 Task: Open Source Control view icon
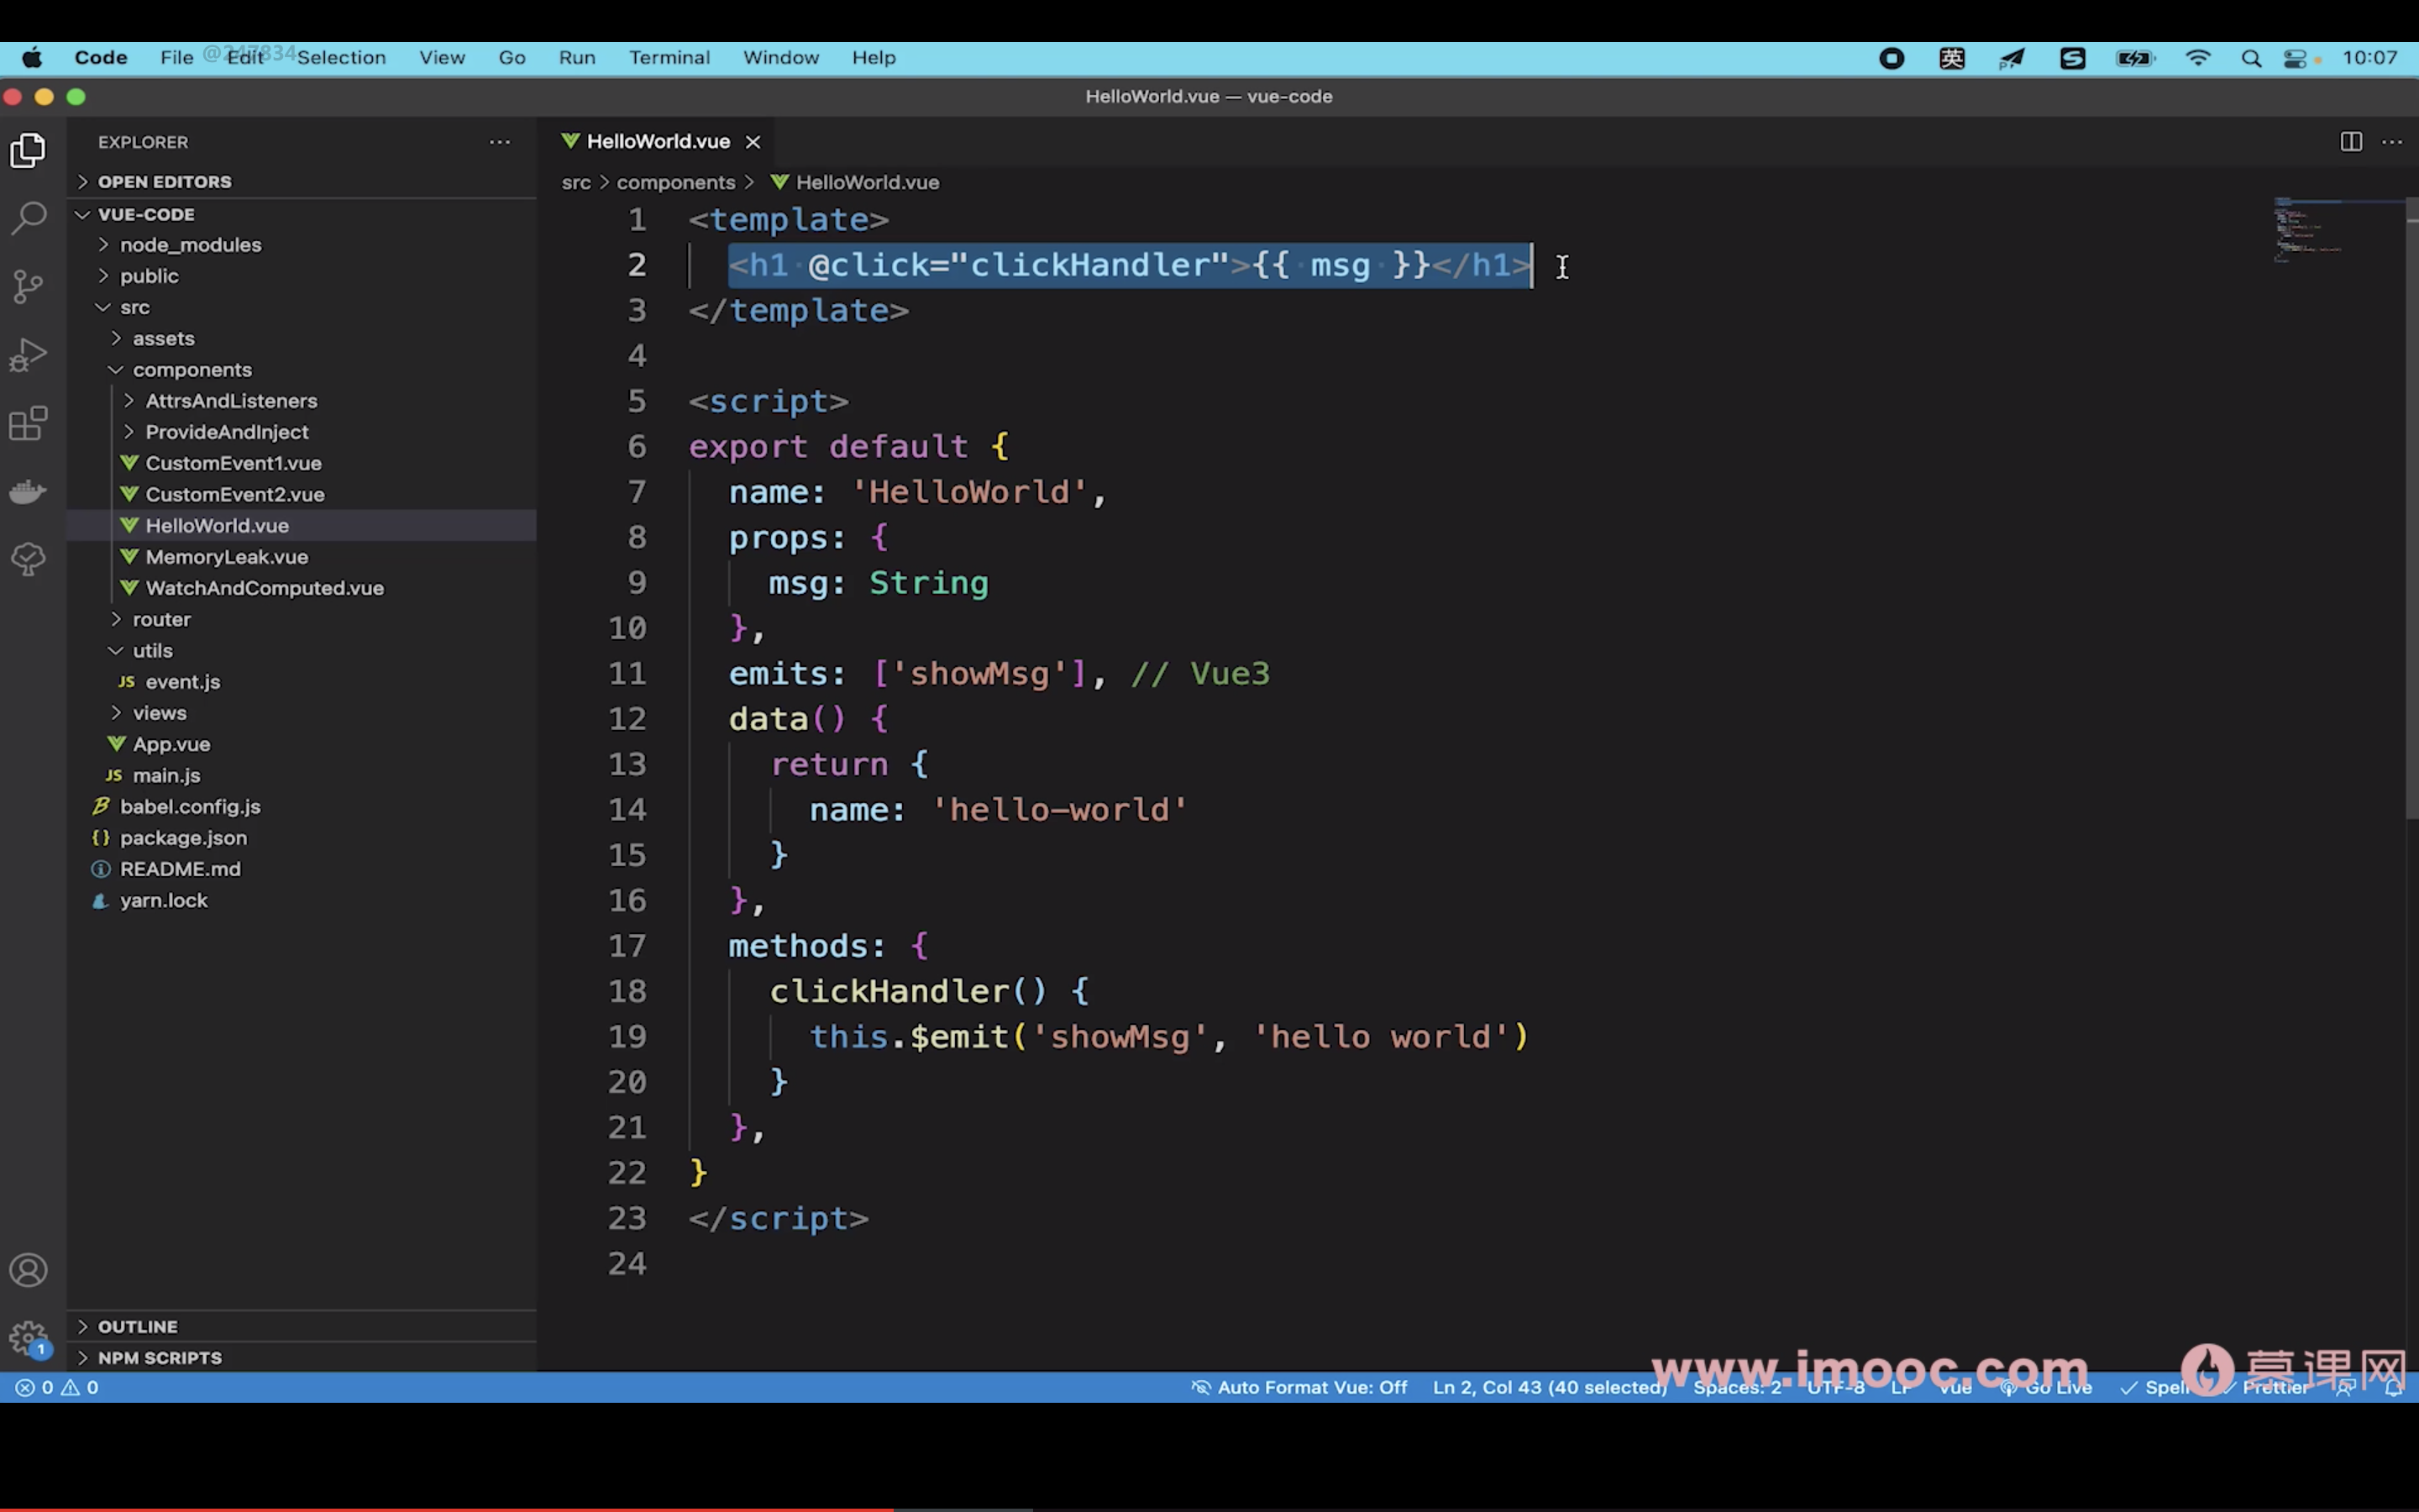tap(28, 287)
